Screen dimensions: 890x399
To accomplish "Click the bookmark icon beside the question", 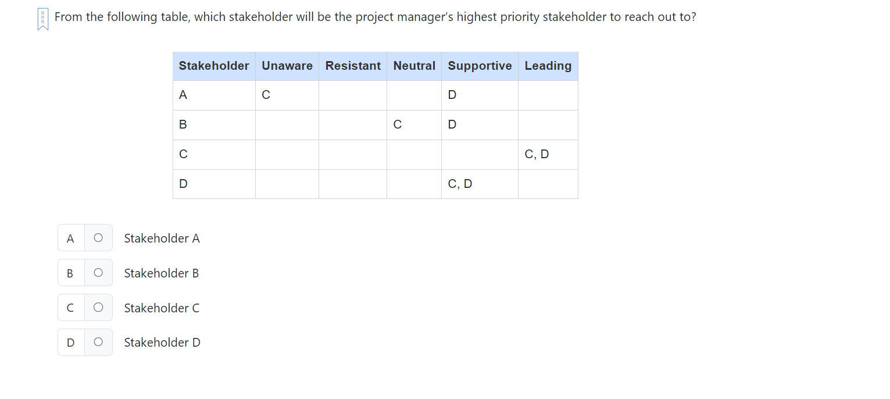I will click(x=42, y=18).
